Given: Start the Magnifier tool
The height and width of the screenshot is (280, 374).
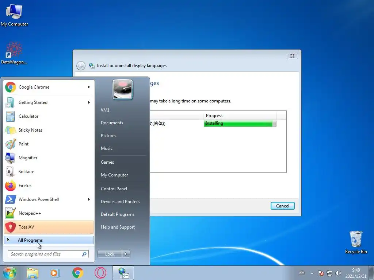Looking at the screenshot, I should click(49, 157).
